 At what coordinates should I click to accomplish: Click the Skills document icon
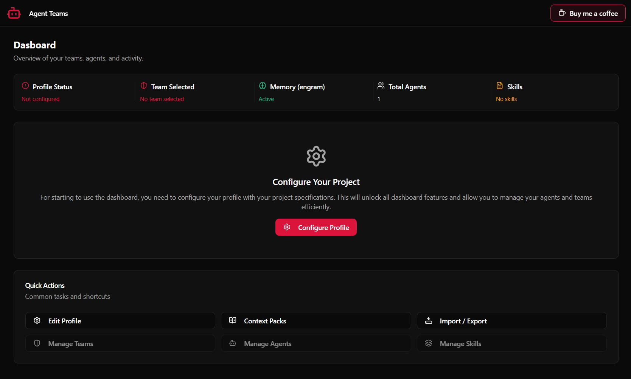[x=500, y=86]
